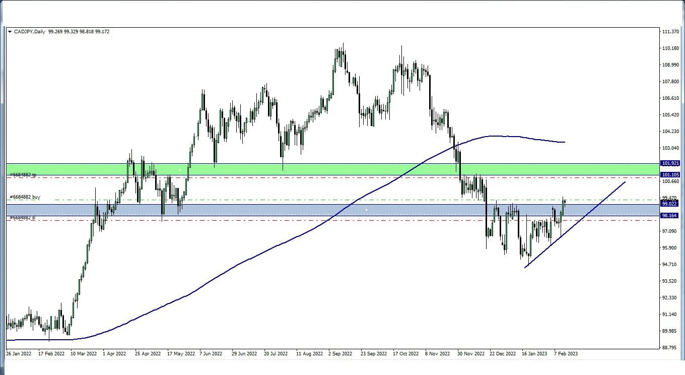Click the 16 Jan 2023 date label
This screenshot has height=375, width=685.
click(535, 354)
